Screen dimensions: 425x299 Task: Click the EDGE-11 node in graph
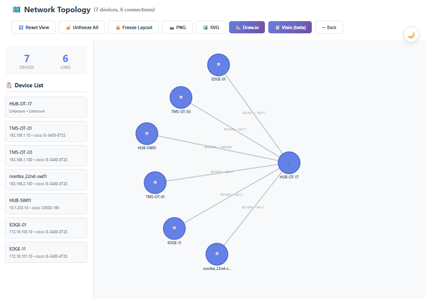[174, 228]
